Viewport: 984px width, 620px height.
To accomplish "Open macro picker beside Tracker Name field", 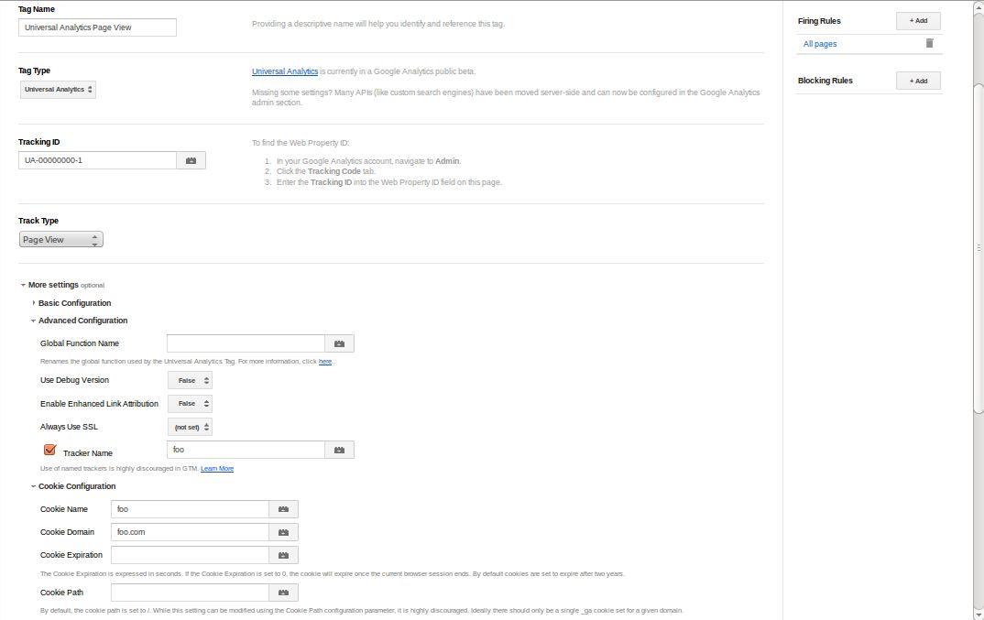I will (340, 450).
